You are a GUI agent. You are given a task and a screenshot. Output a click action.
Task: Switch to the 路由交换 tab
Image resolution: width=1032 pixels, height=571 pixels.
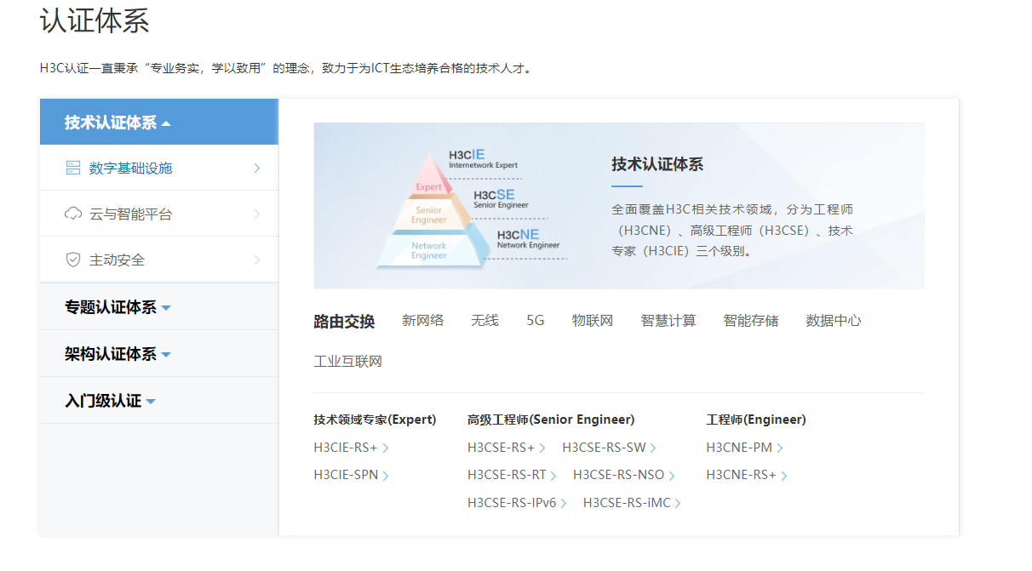(344, 321)
